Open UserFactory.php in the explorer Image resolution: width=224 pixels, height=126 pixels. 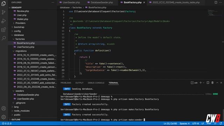26,47
